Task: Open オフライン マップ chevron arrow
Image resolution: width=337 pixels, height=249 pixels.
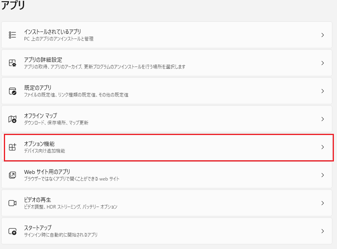Action: (x=322, y=119)
